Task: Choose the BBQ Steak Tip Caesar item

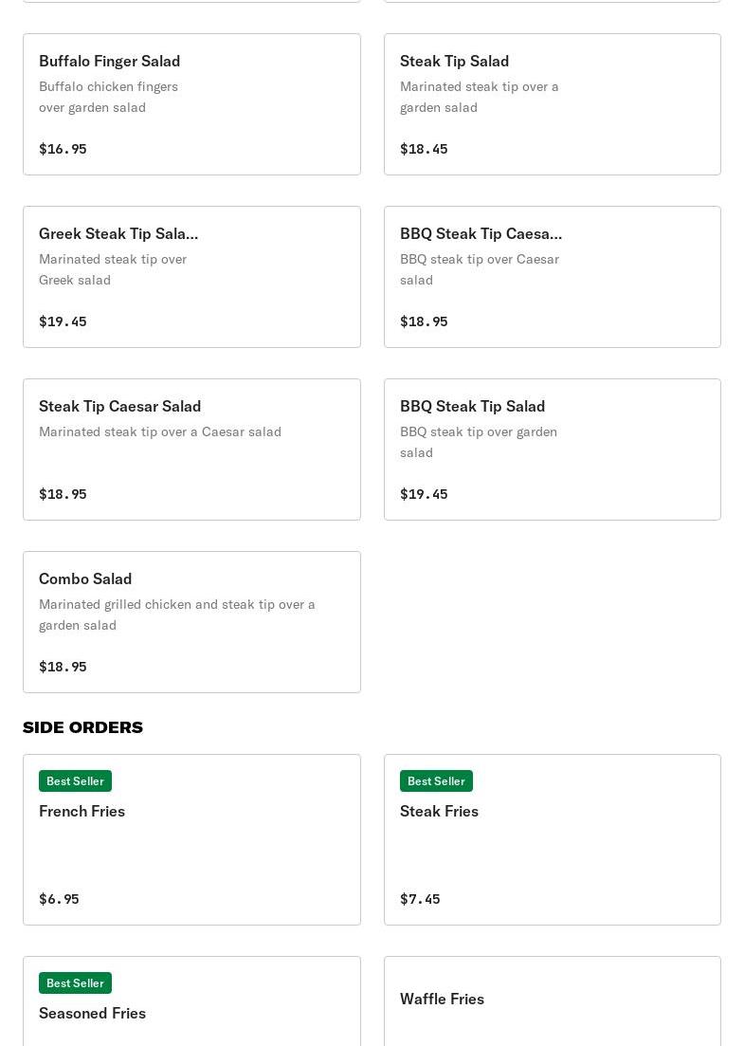Action: (552, 277)
